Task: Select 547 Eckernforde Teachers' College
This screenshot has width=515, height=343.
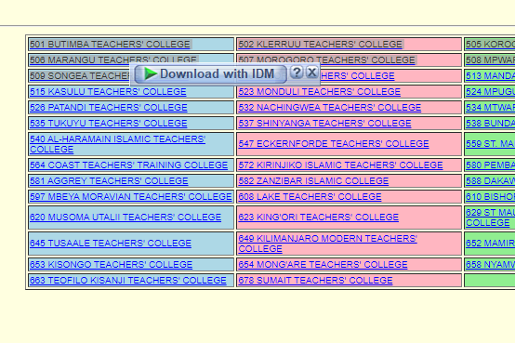Action: (334, 144)
